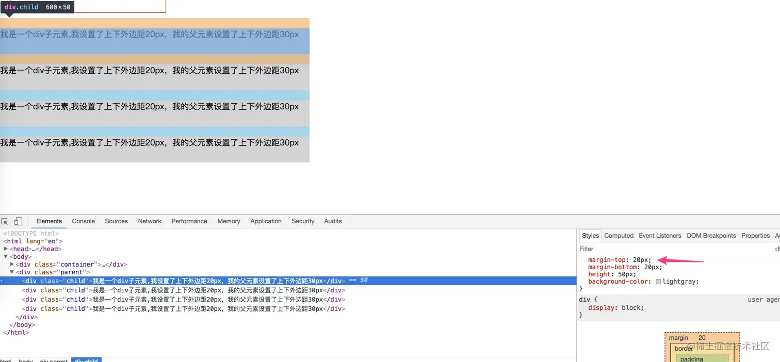This screenshot has width=780, height=362.
Task: Go to the Memory tab
Action: coord(229,221)
